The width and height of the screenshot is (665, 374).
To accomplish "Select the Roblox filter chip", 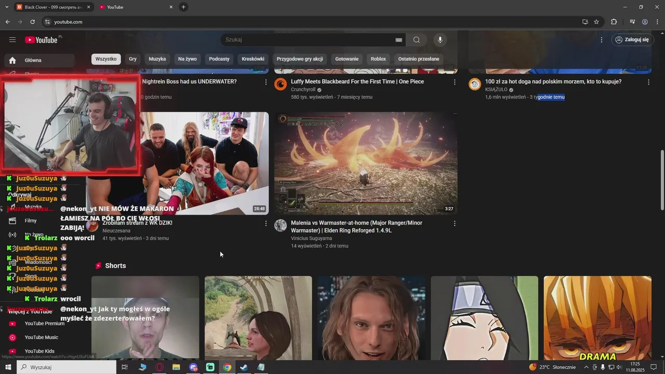I will point(378,59).
